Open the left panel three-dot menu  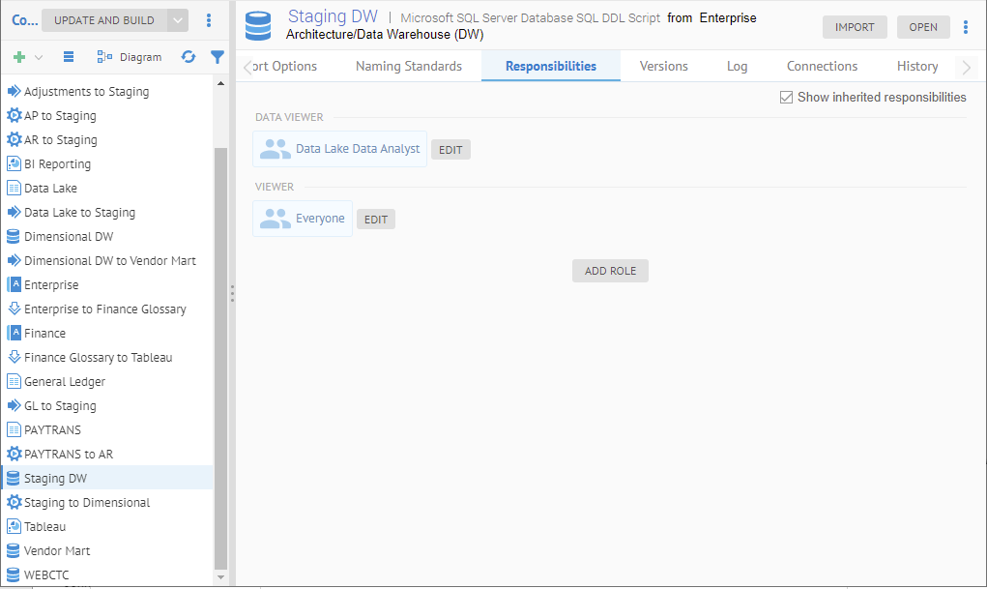click(x=210, y=20)
